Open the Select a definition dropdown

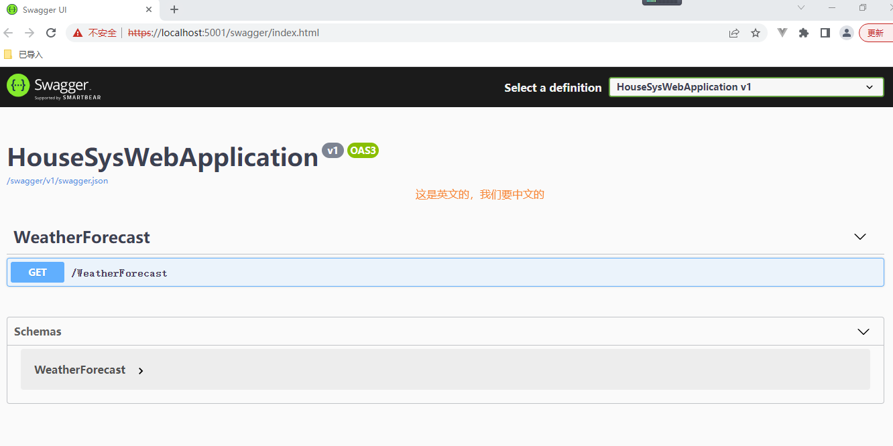tap(746, 87)
